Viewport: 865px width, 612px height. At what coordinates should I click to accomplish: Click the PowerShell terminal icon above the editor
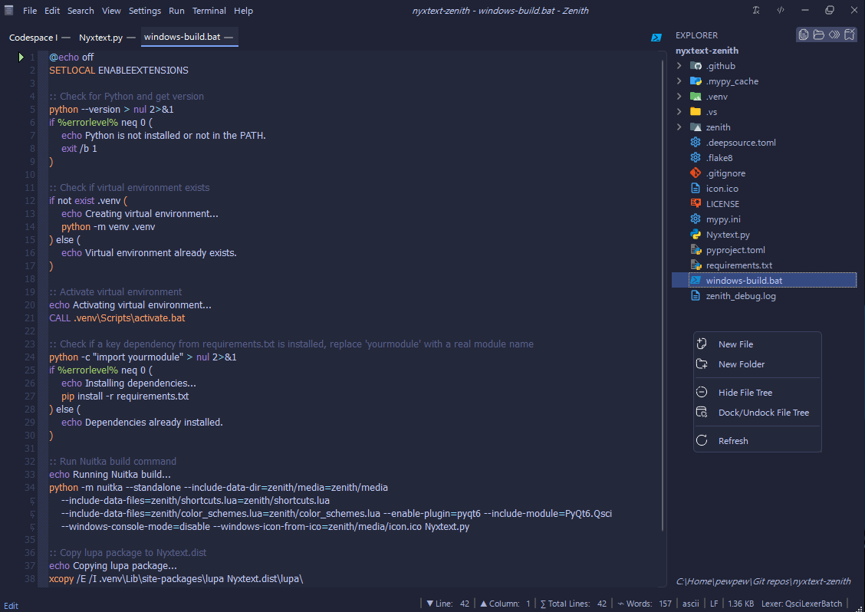click(x=656, y=37)
